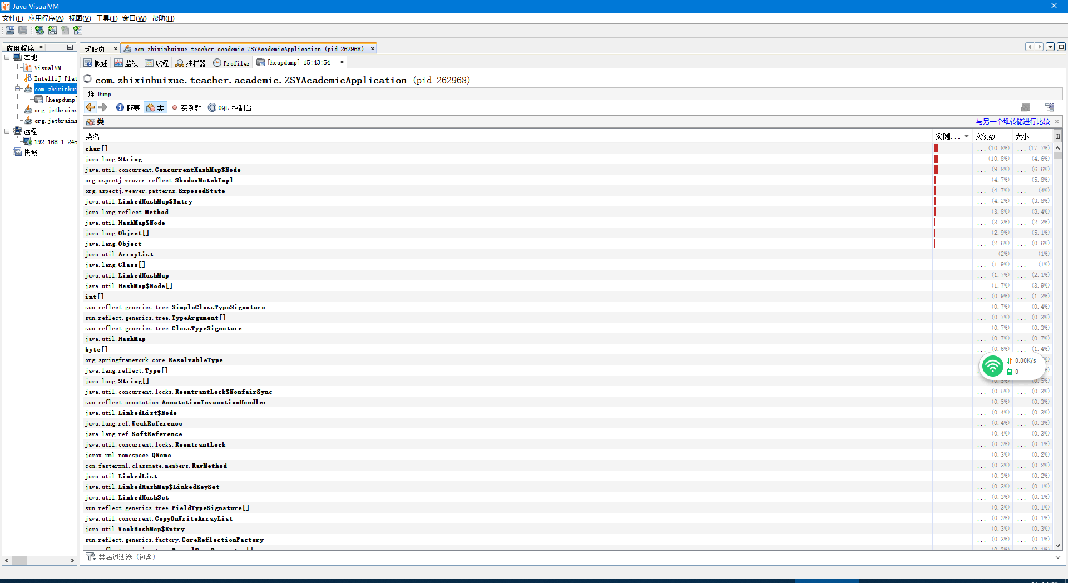Click the floating WiFi speed widget
The width and height of the screenshot is (1068, 583).
pos(1011,366)
